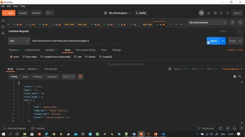Click the Invite button
The width and height of the screenshot is (245, 137).
point(141,13)
